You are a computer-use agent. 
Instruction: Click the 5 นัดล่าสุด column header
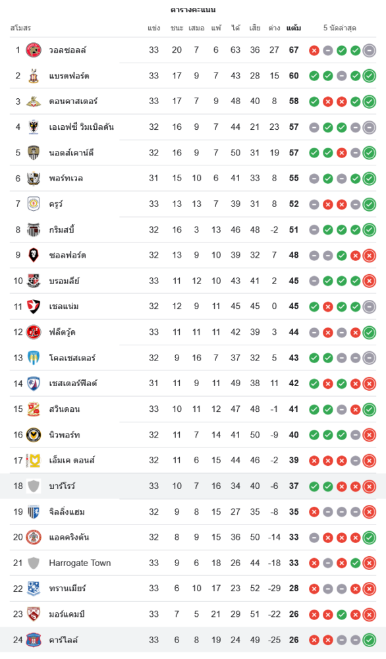[x=340, y=28]
